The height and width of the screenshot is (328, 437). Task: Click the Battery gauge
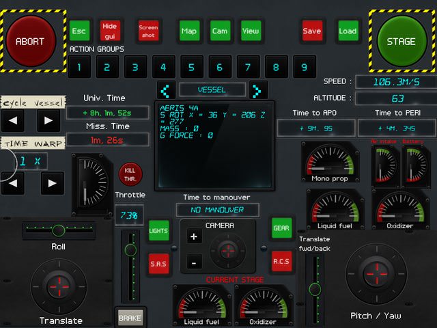pos(416,166)
